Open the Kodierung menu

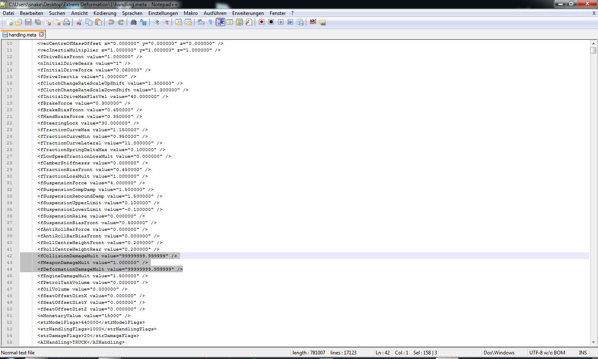[105, 13]
